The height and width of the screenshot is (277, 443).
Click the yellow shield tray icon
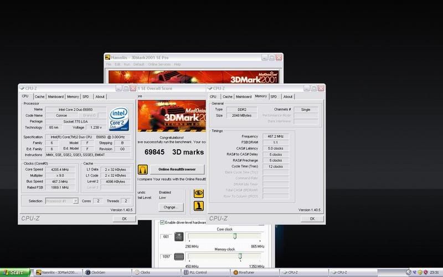click(420, 273)
